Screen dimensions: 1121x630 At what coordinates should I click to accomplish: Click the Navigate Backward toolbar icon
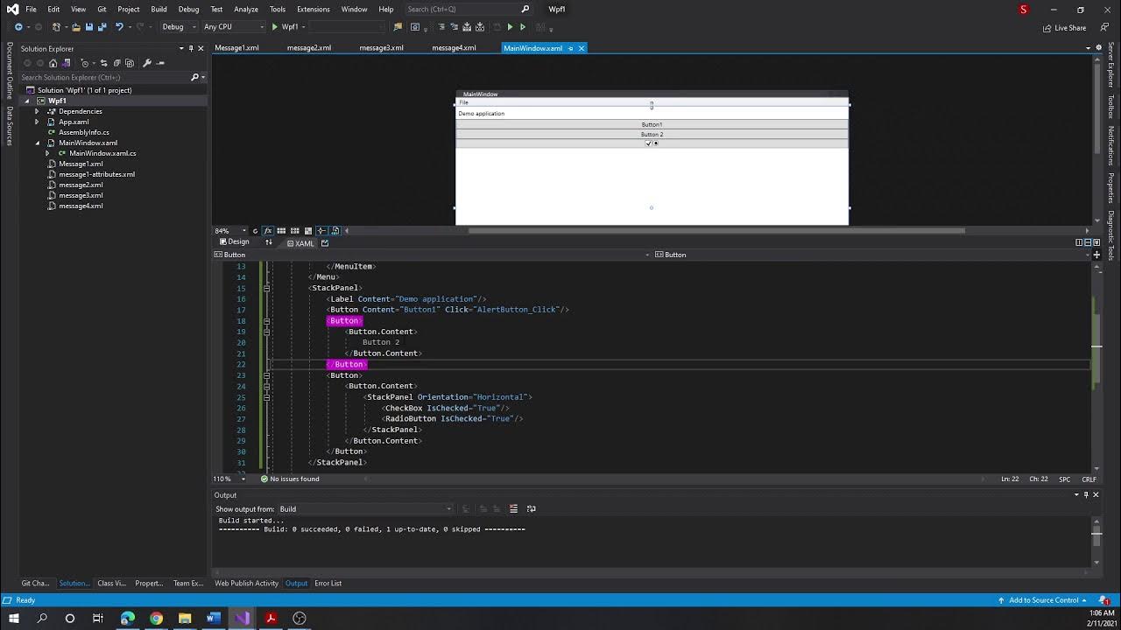pos(18,27)
